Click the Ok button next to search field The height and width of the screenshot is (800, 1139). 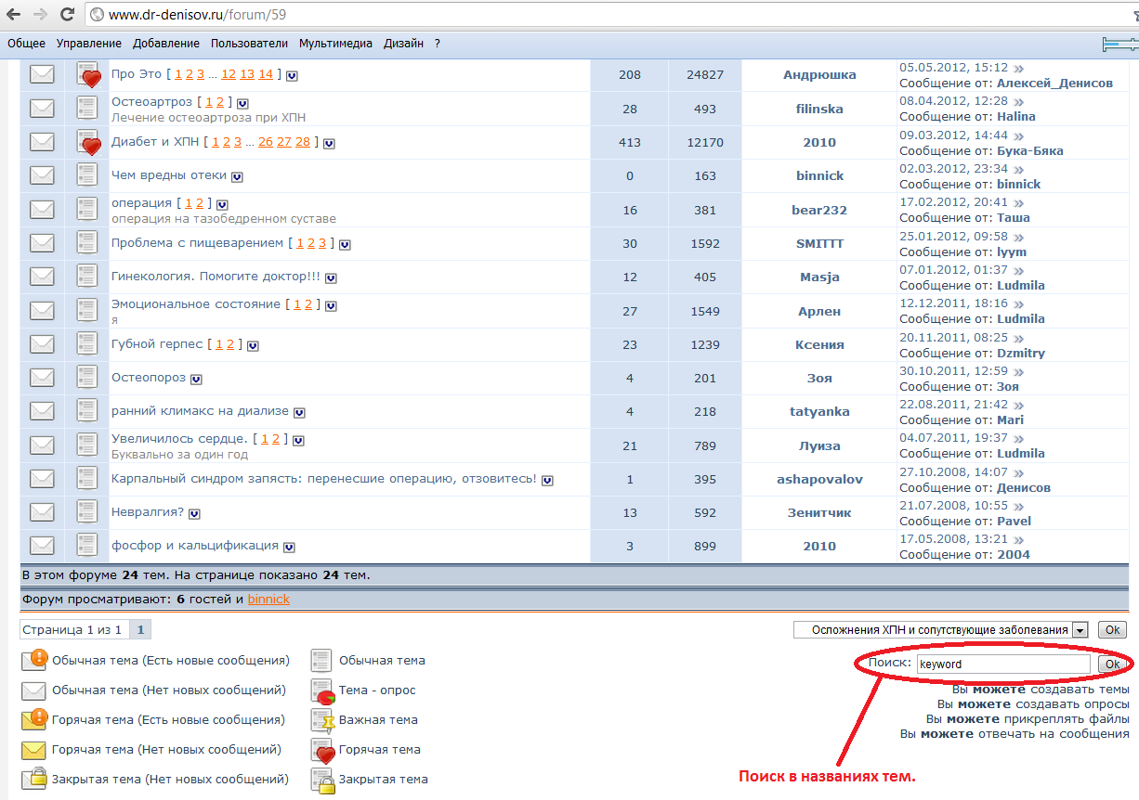[1111, 665]
